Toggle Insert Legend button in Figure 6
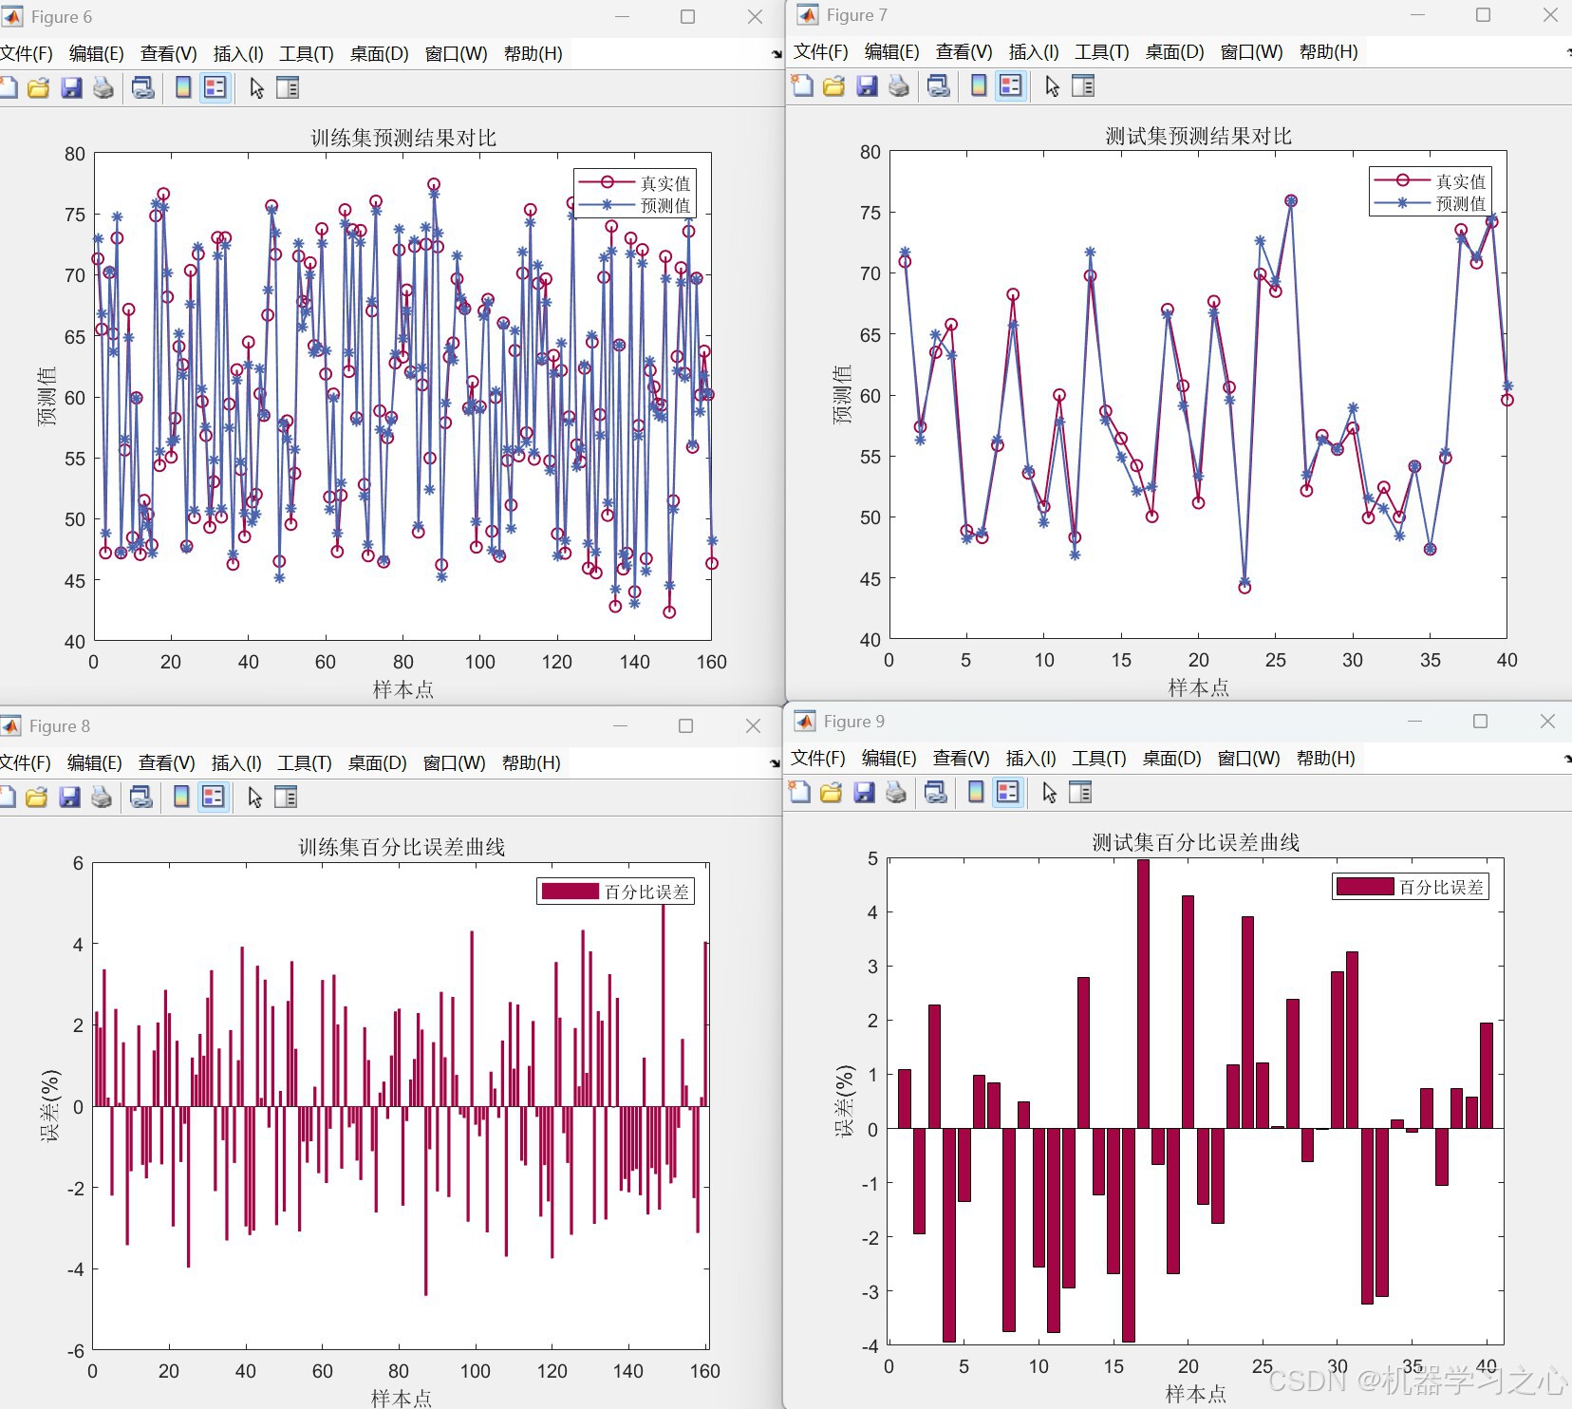 coord(215,88)
